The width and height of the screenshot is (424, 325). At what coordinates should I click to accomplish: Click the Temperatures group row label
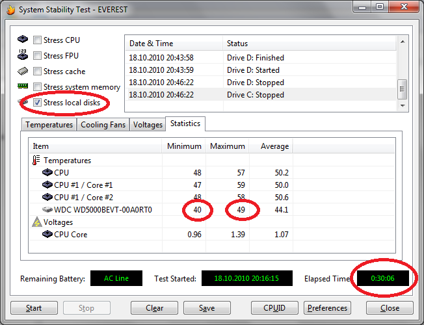pos(68,161)
